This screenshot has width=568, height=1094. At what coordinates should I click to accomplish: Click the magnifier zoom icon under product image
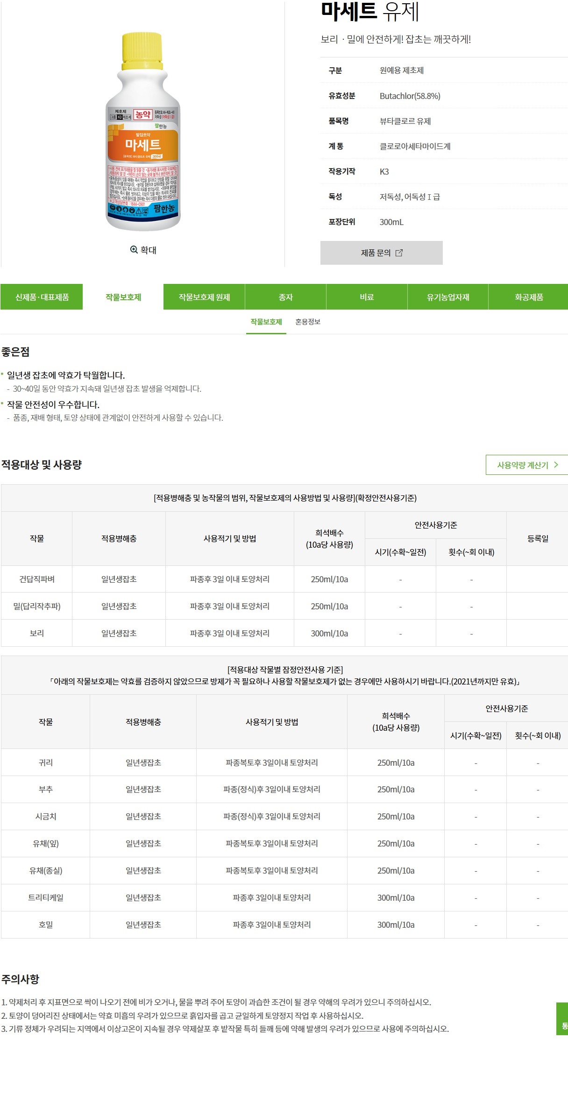134,250
